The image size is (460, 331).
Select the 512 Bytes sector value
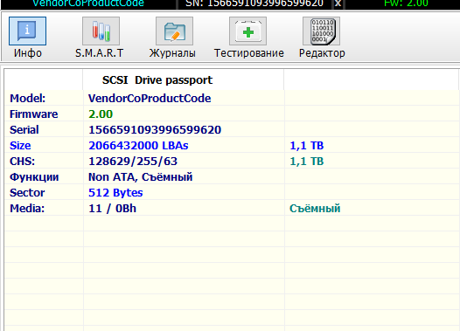(x=115, y=193)
